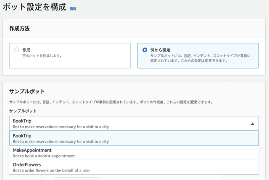Choose the highlighted BookTrip option in the list
Viewport: 269px width, 180px height.
click(x=134, y=138)
